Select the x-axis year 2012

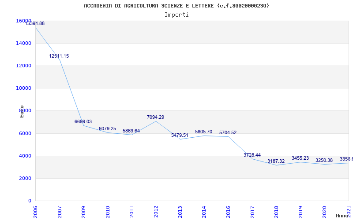(x=156, y=212)
